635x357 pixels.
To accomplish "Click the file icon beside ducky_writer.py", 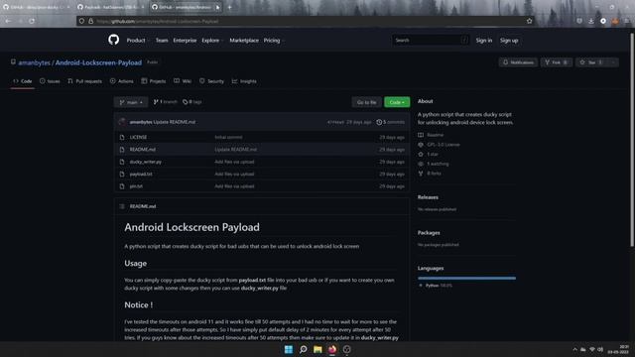I will [122, 162].
